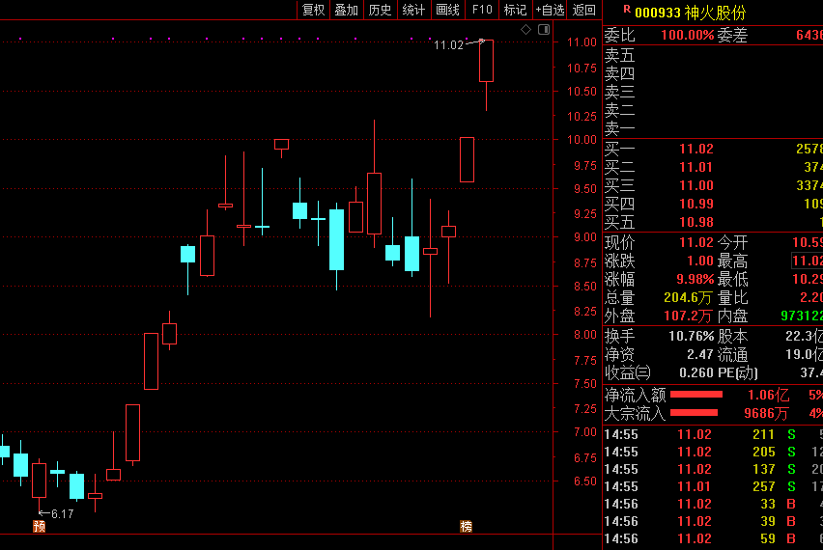Open F10 company information
823x550 pixels.
point(481,10)
